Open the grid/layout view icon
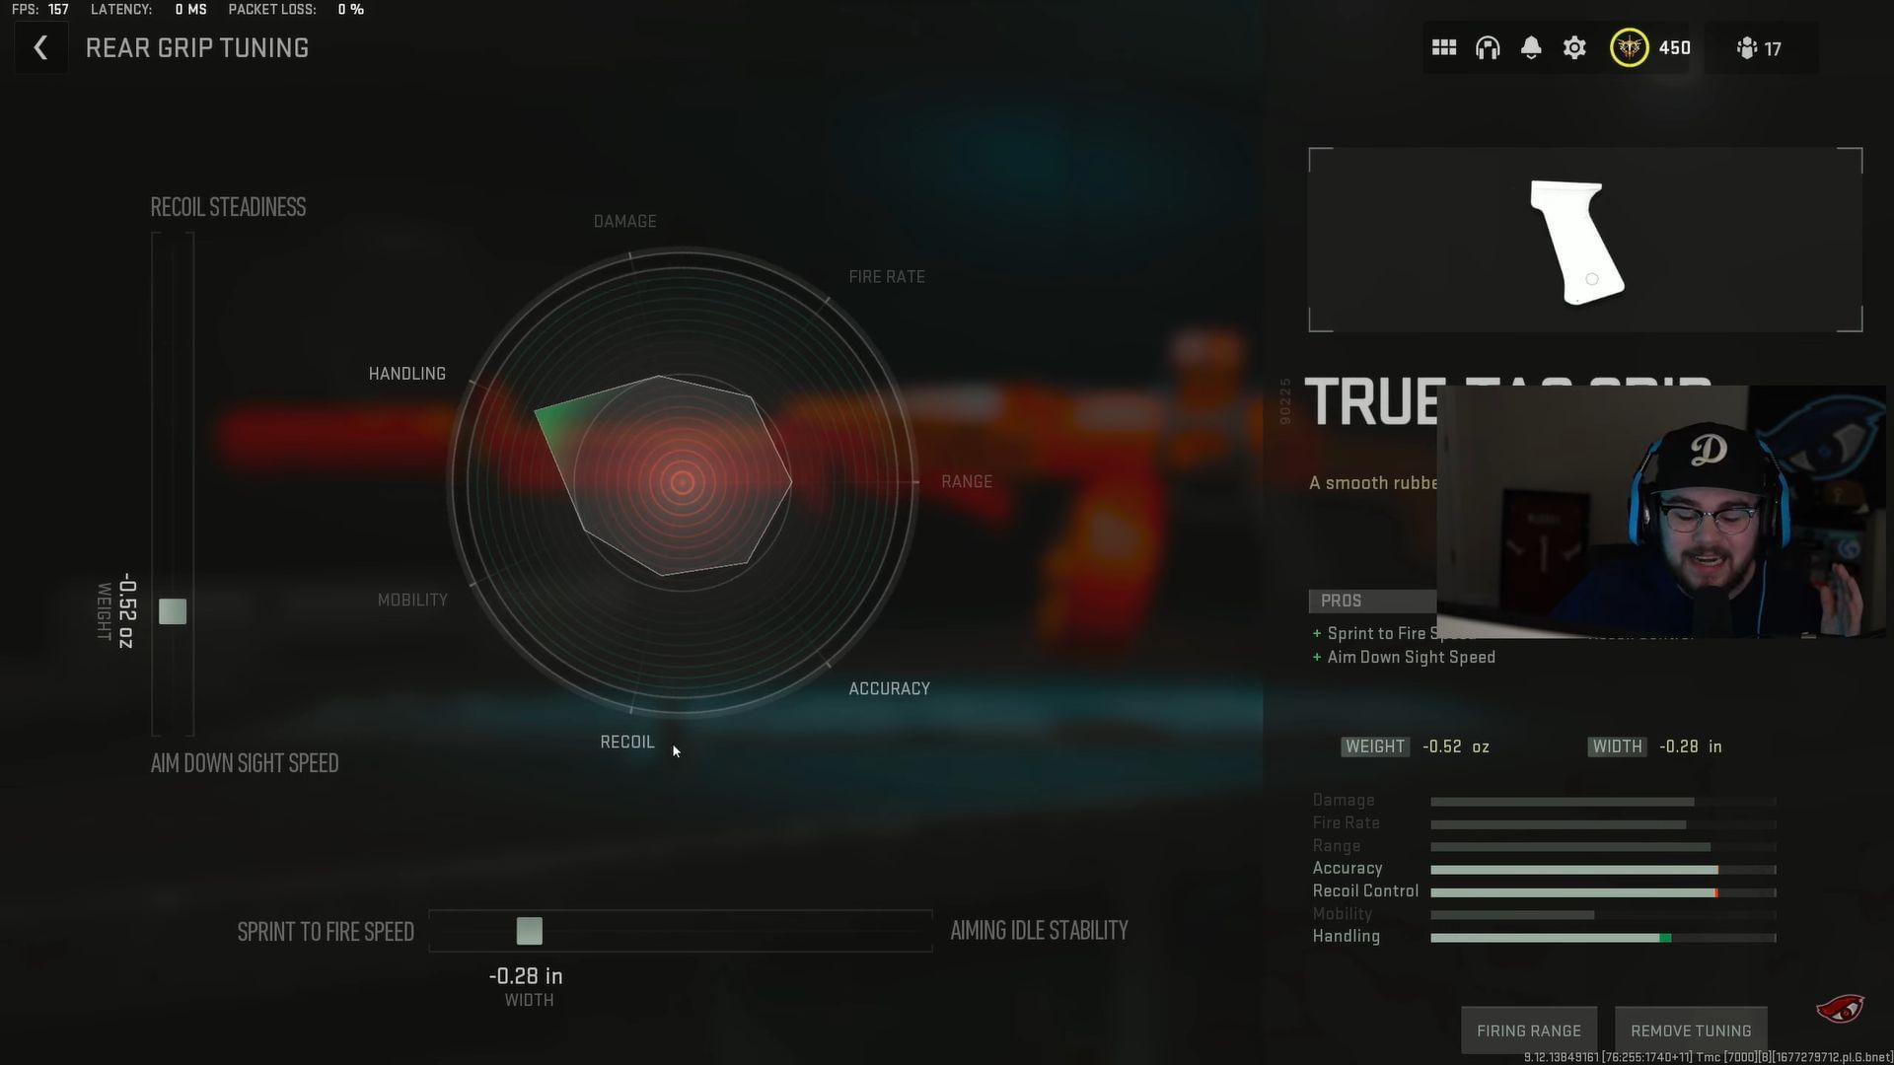Viewport: 1894px width, 1065px height. (x=1444, y=48)
